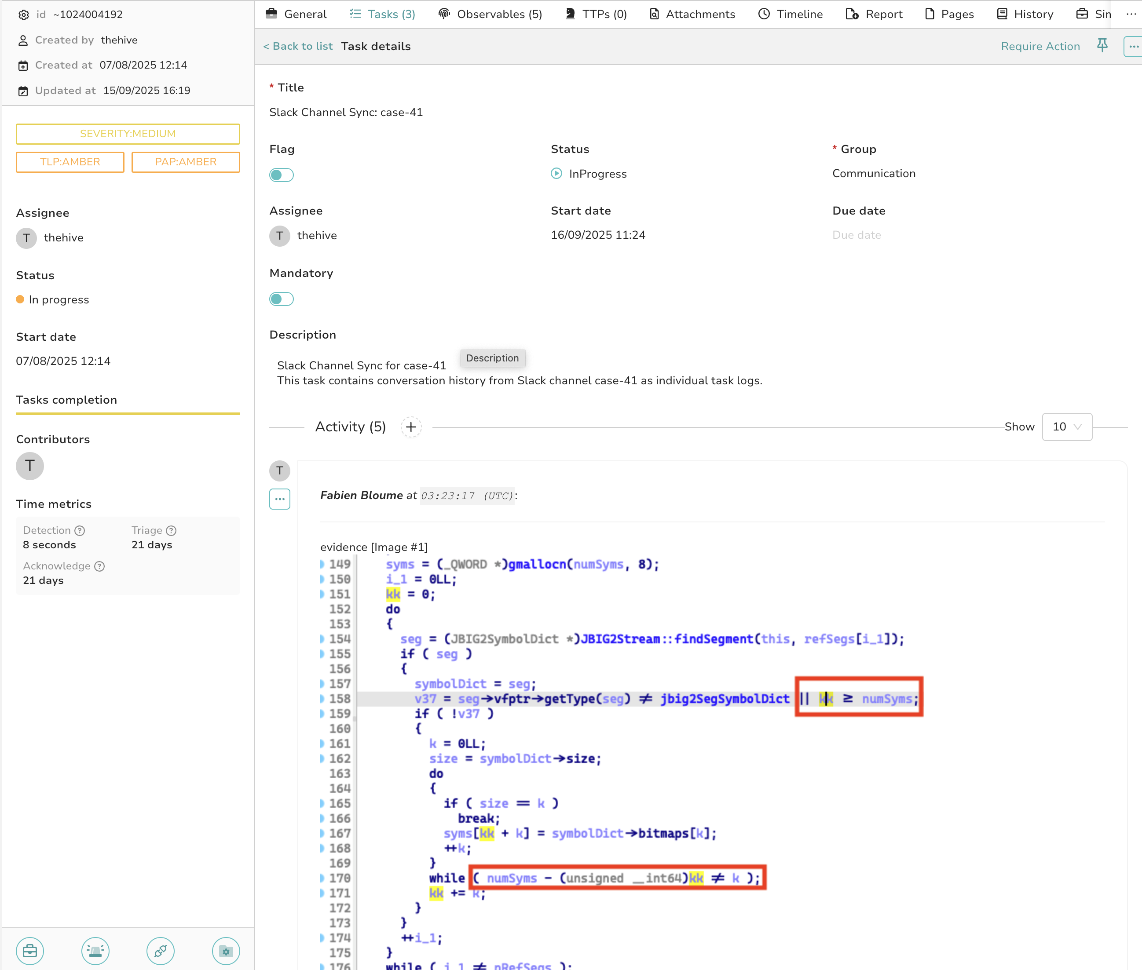Viewport: 1142px width, 970px height.
Task: Open log options ellipsis under Fabien Bloume's avatar
Action: (279, 499)
